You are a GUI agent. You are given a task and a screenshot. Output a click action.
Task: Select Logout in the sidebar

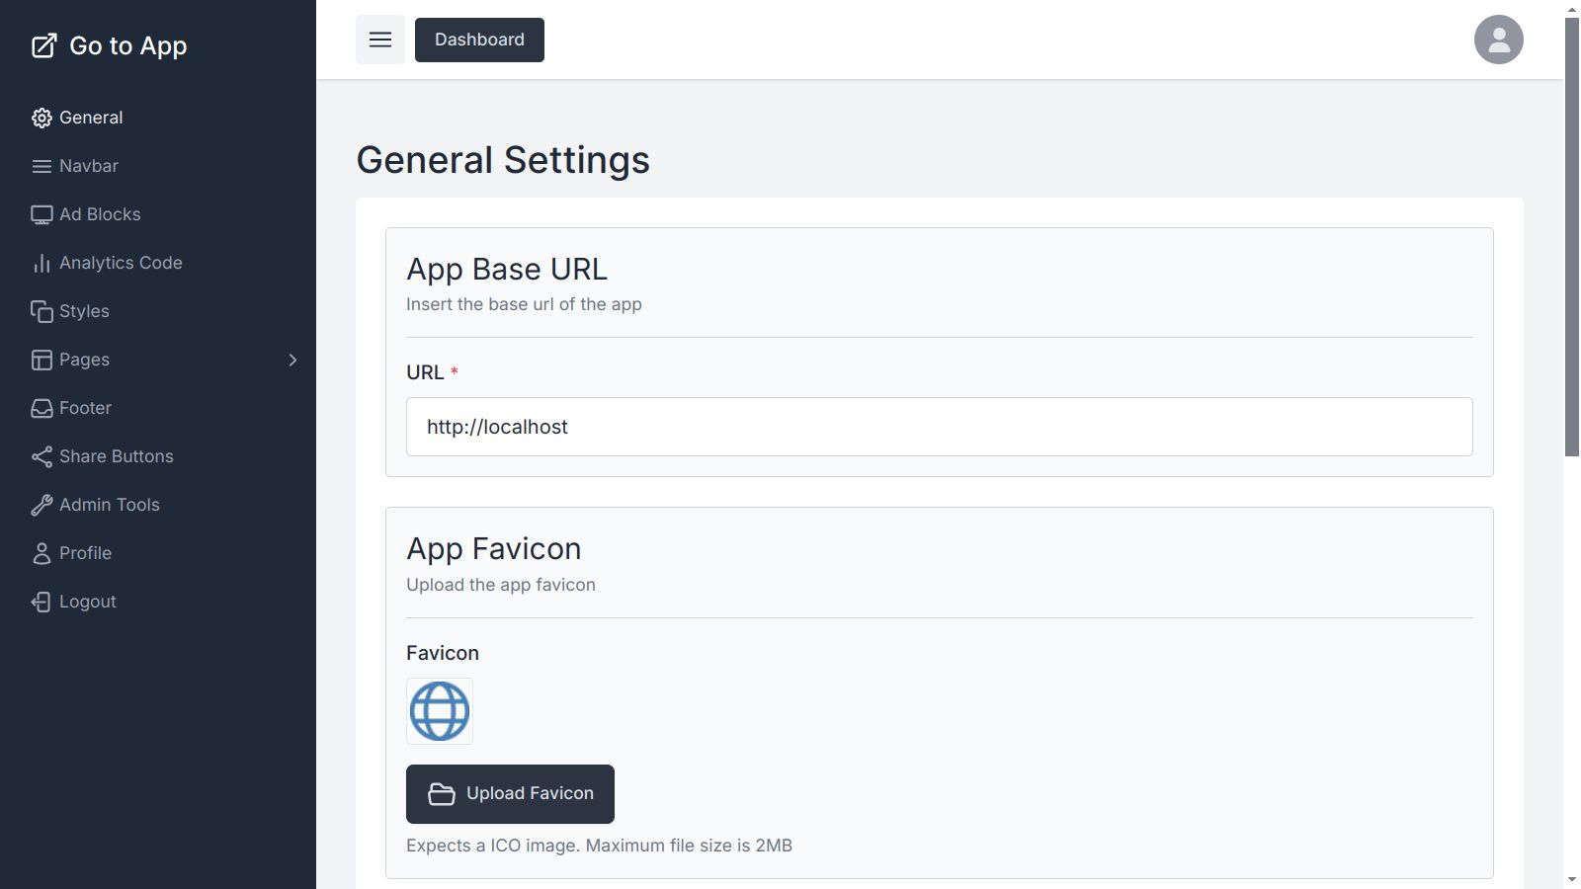tap(87, 602)
